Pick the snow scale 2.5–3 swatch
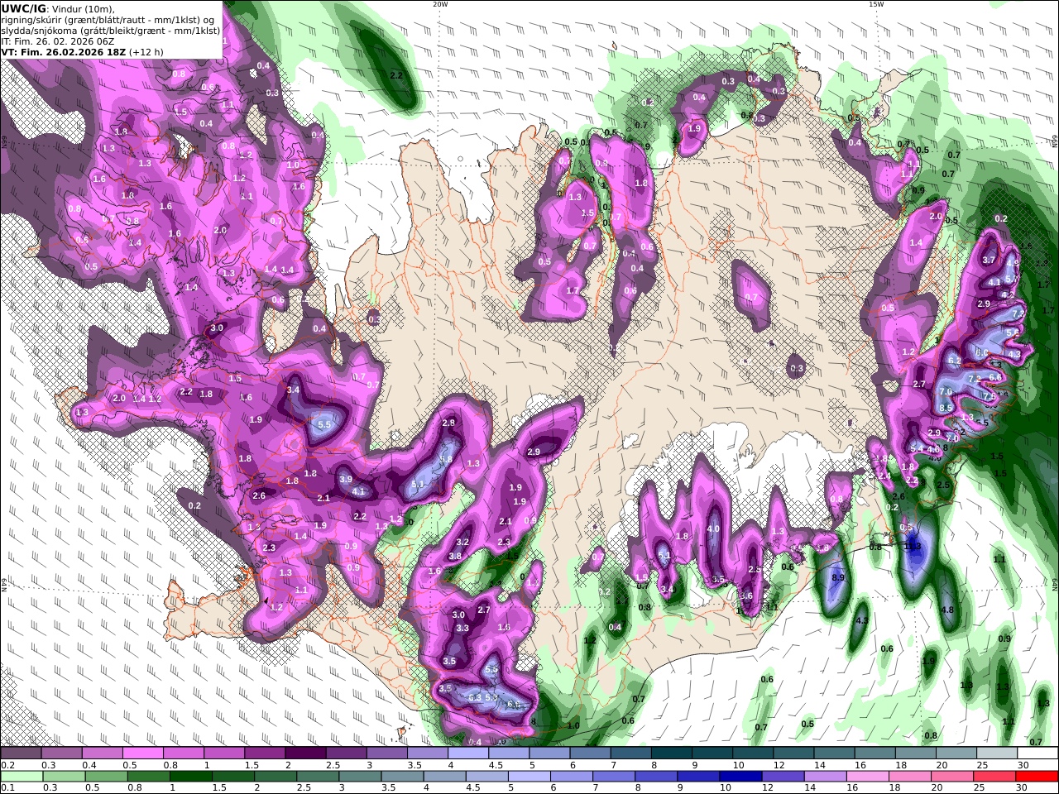Image resolution: width=1059 pixels, height=794 pixels. (x=346, y=753)
